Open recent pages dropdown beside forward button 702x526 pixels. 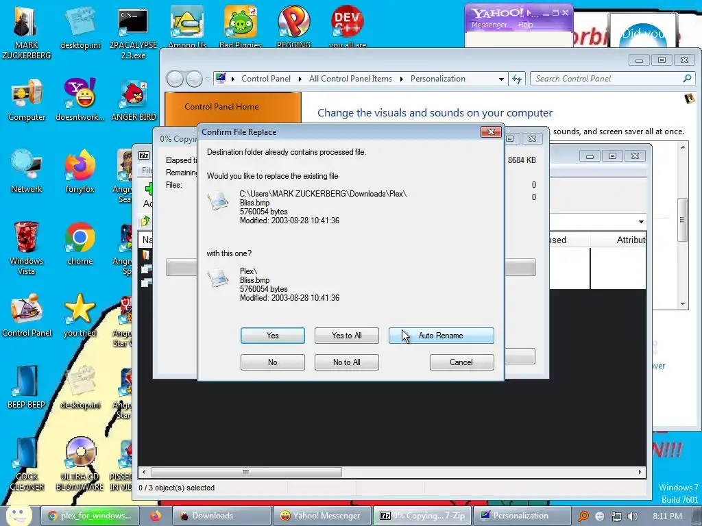(x=207, y=79)
